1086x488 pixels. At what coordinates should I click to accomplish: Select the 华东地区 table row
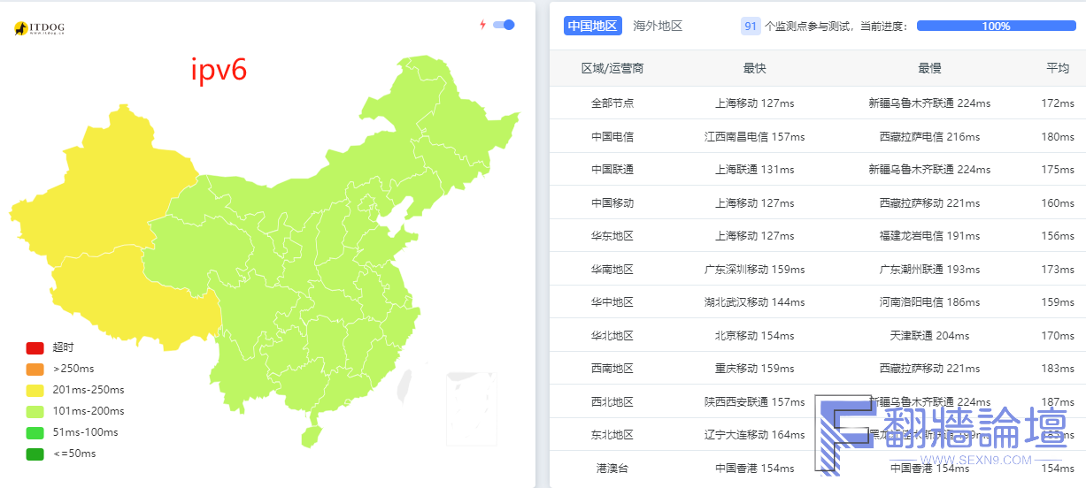[x=818, y=236]
